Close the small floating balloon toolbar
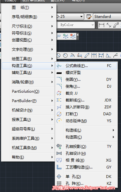Viewport: 121px width, 192px height. pyautogui.click(x=78, y=35)
